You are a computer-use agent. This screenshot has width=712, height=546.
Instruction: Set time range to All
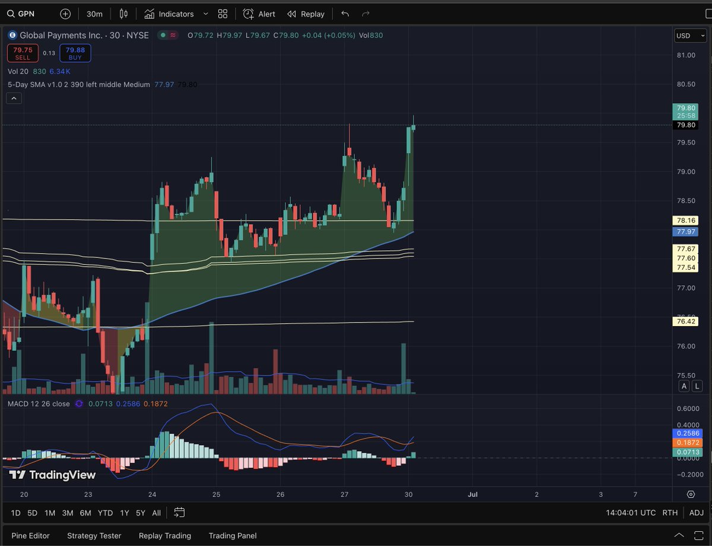click(157, 513)
